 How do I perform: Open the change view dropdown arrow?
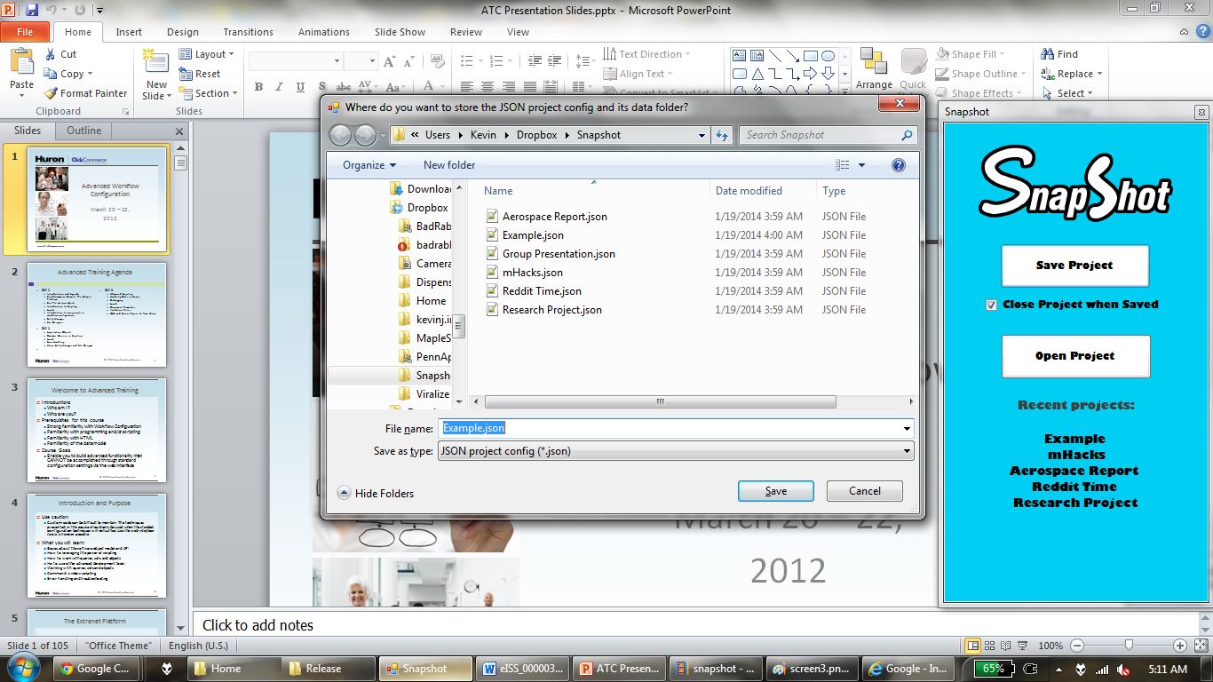coord(861,165)
